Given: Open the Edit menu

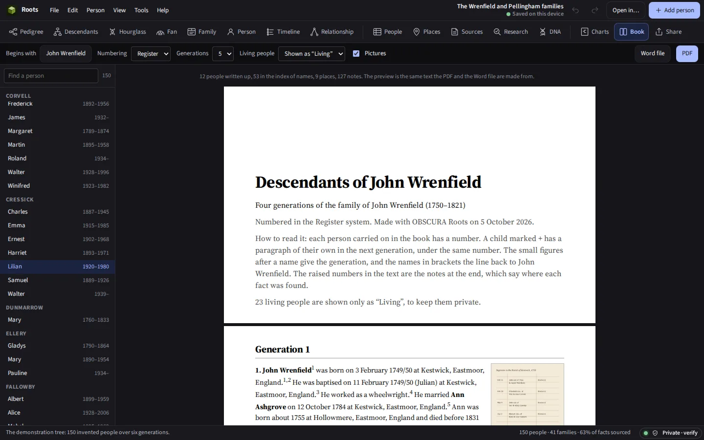Looking at the screenshot, I should (x=73, y=10).
